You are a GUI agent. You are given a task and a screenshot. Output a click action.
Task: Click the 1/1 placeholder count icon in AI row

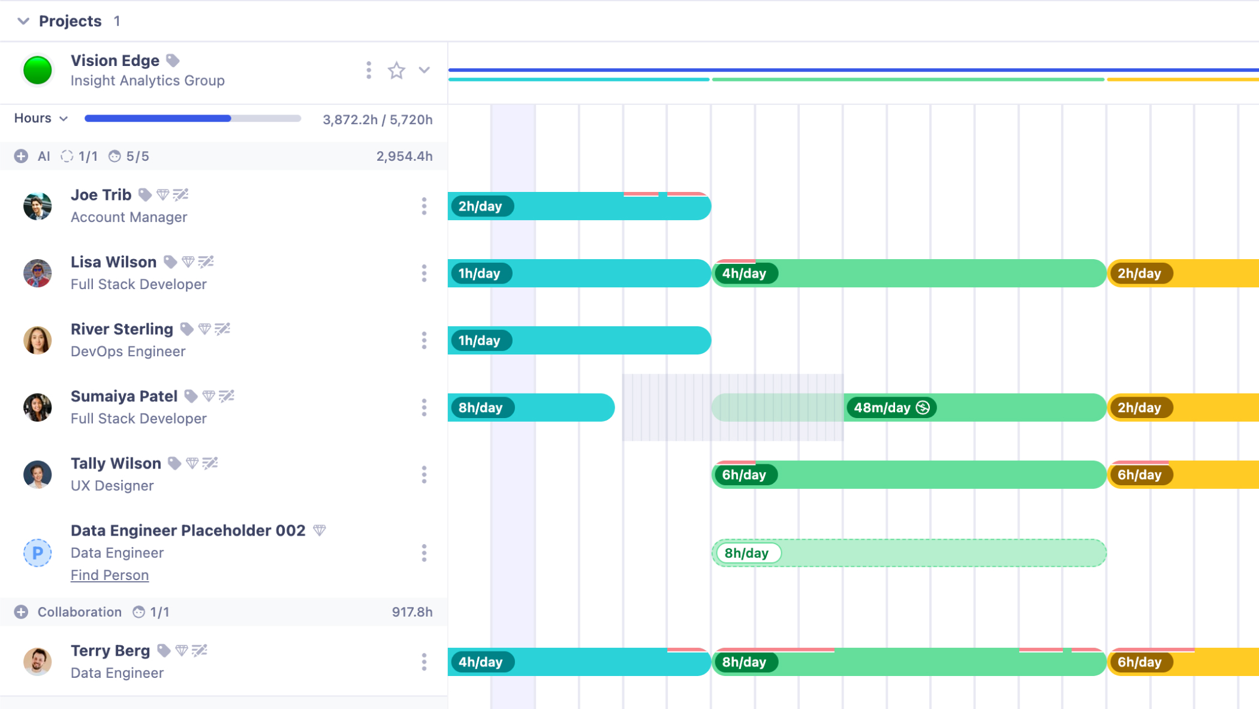pyautogui.click(x=67, y=156)
